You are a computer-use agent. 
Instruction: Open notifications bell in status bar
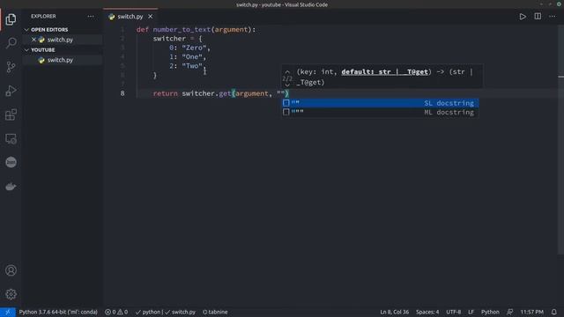554,312
